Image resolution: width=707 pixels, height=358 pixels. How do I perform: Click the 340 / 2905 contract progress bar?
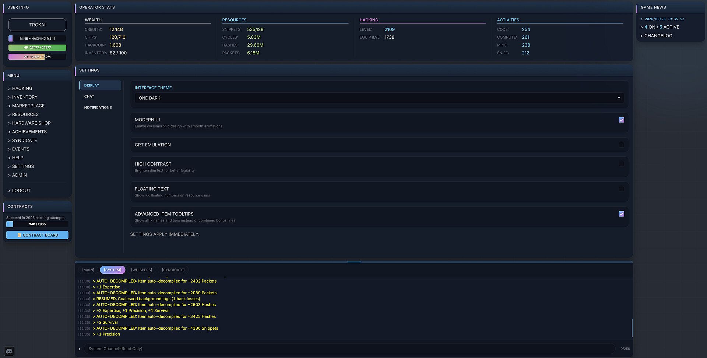click(37, 224)
